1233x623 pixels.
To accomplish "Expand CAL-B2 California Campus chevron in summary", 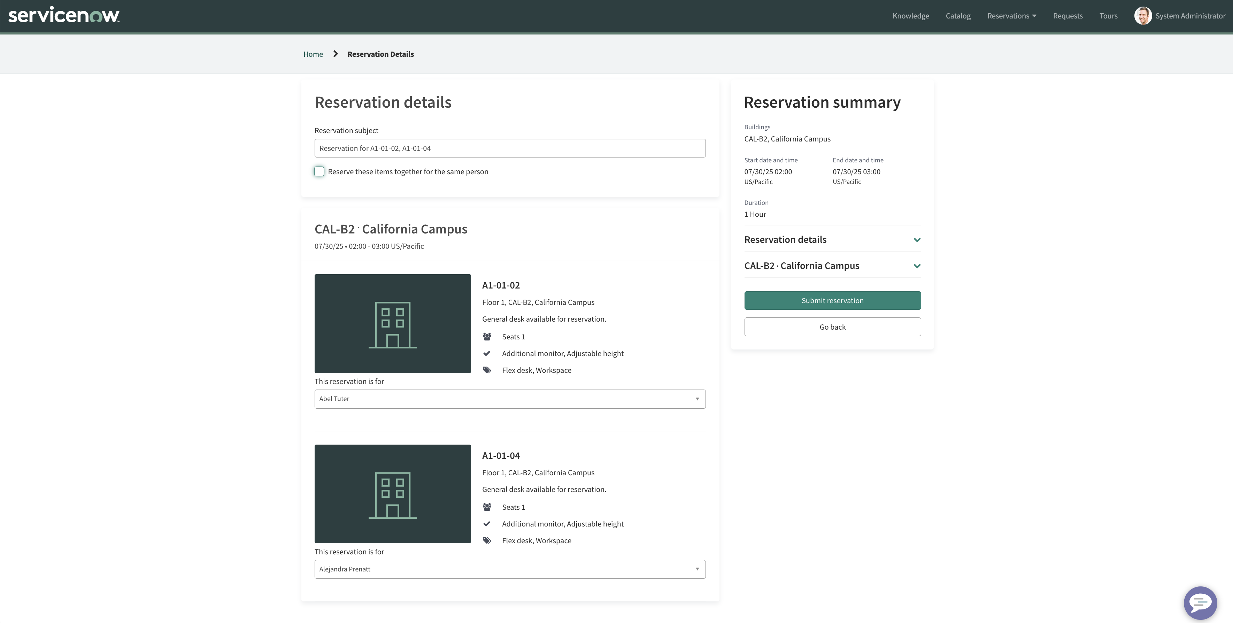I will [917, 266].
